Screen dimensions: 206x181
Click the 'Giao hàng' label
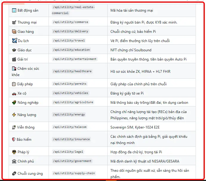click(26, 32)
